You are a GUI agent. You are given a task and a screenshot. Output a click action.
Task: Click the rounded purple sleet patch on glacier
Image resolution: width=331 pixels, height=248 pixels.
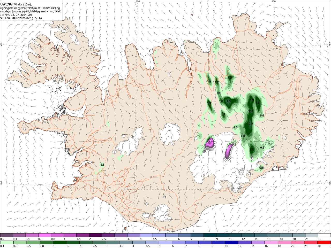(x=209, y=143)
